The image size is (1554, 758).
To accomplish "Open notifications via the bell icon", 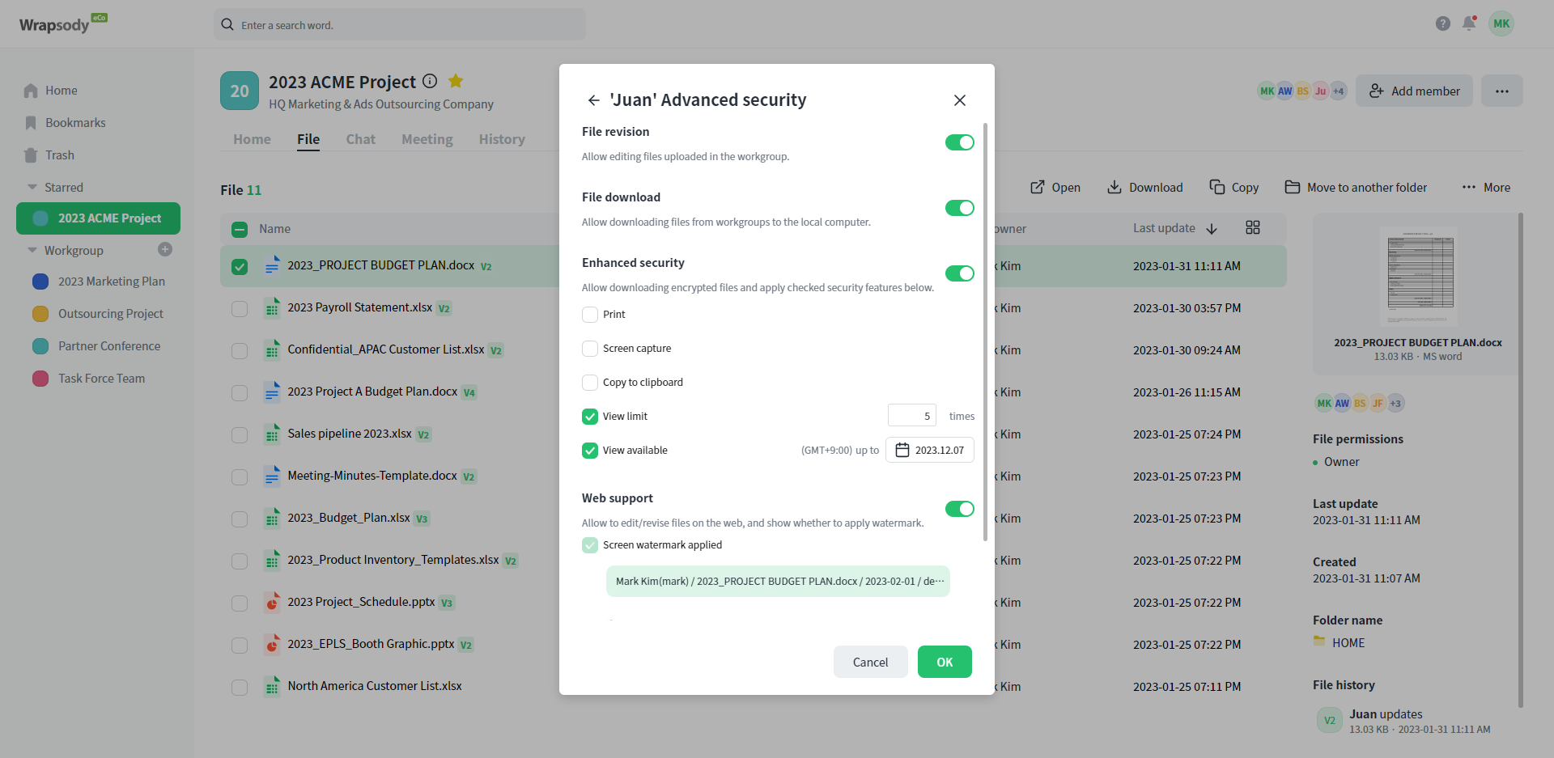I will (1469, 23).
